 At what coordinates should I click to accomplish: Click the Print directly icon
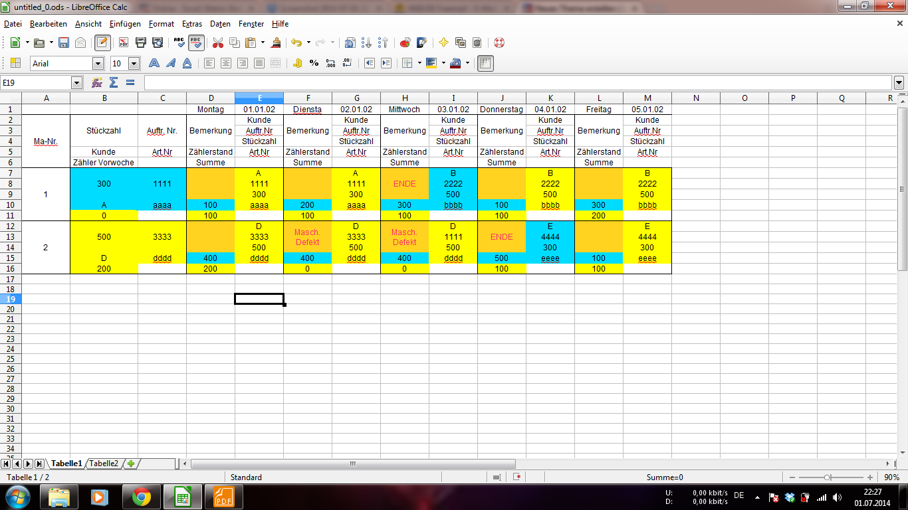click(141, 42)
